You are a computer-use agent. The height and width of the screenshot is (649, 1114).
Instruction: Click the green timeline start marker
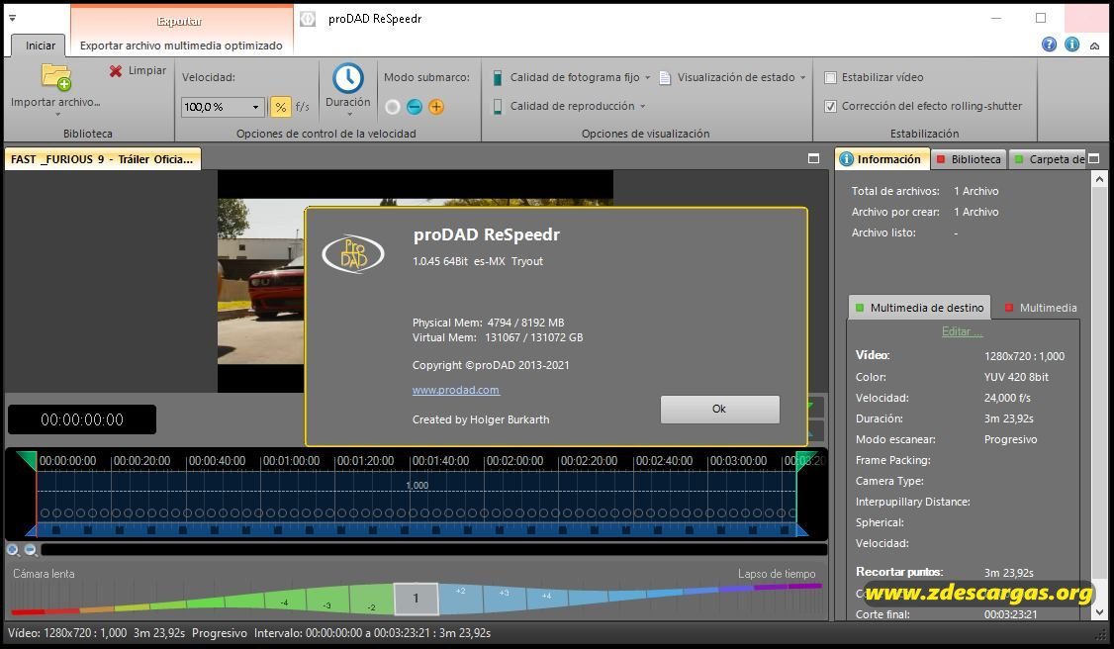(27, 459)
